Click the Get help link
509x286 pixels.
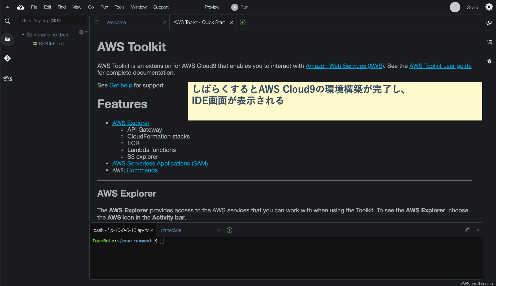[x=121, y=86]
